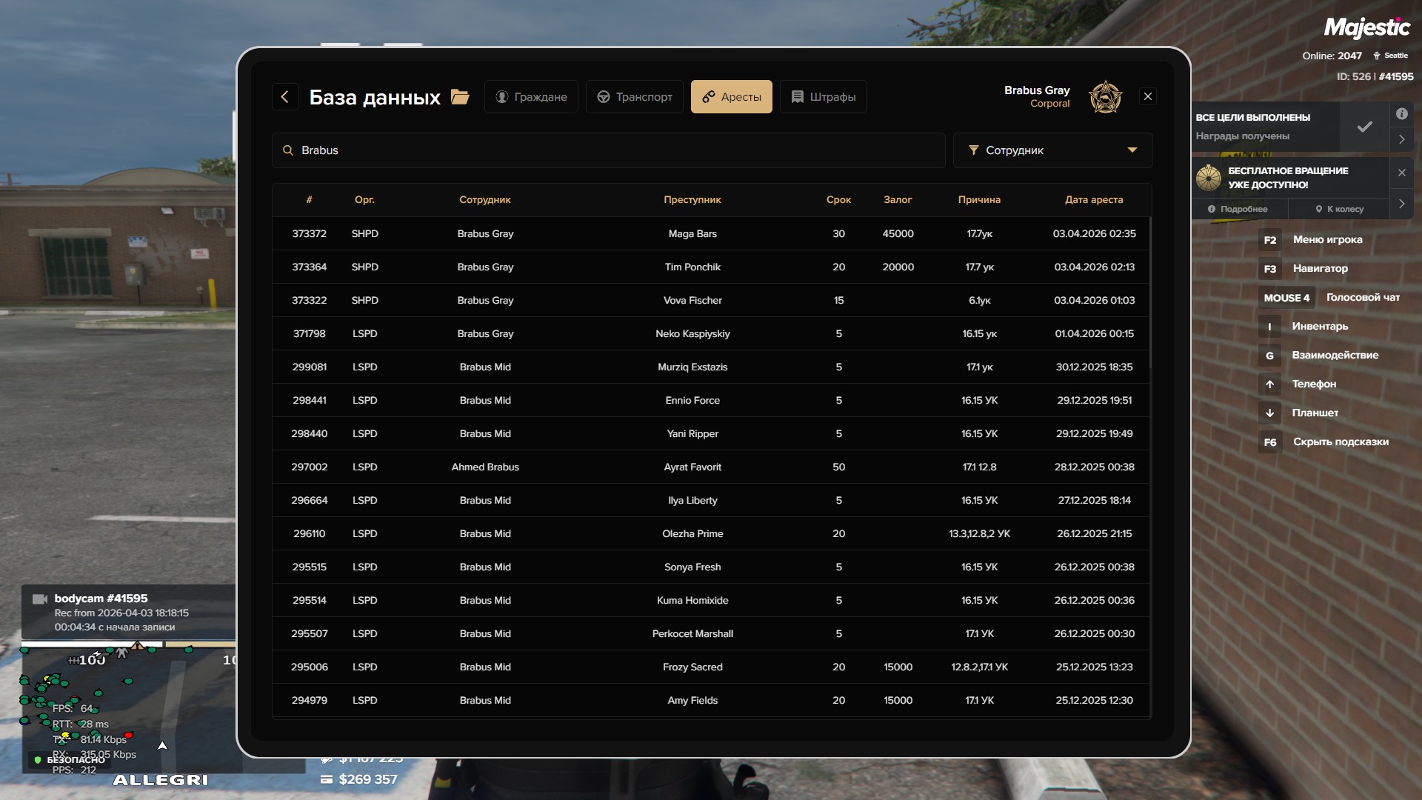Viewport: 1422px width, 800px height.
Task: Open the Сотрудник filter dropdown
Action: [x=1052, y=150]
